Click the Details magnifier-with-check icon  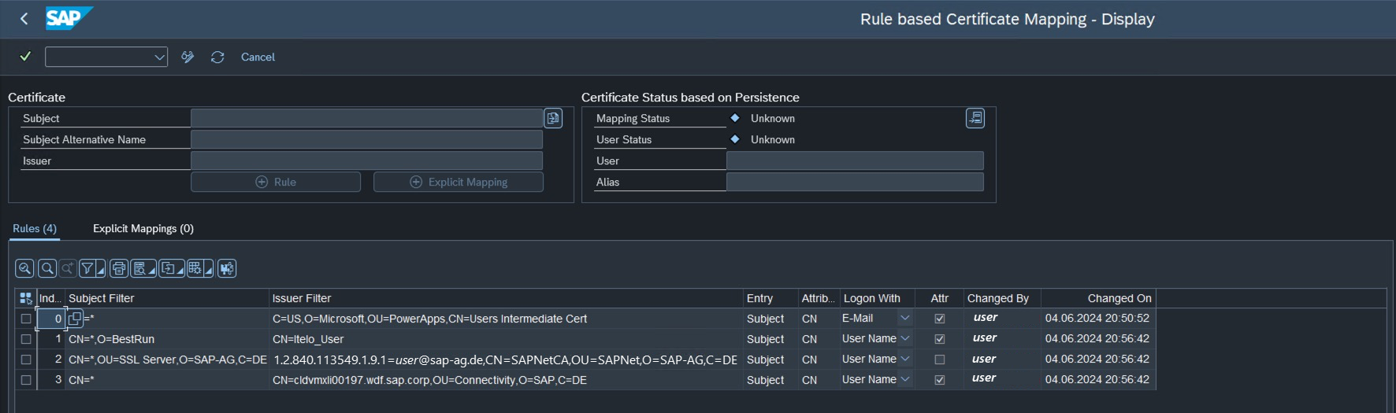pyautogui.click(x=24, y=268)
